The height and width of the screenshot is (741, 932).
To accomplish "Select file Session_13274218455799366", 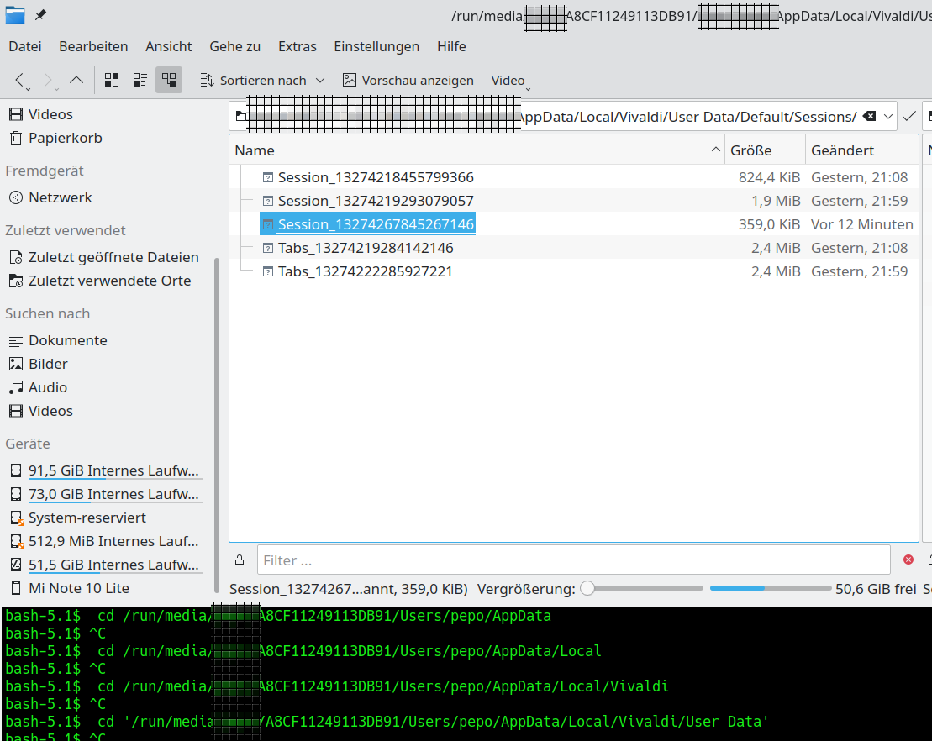I will [376, 177].
